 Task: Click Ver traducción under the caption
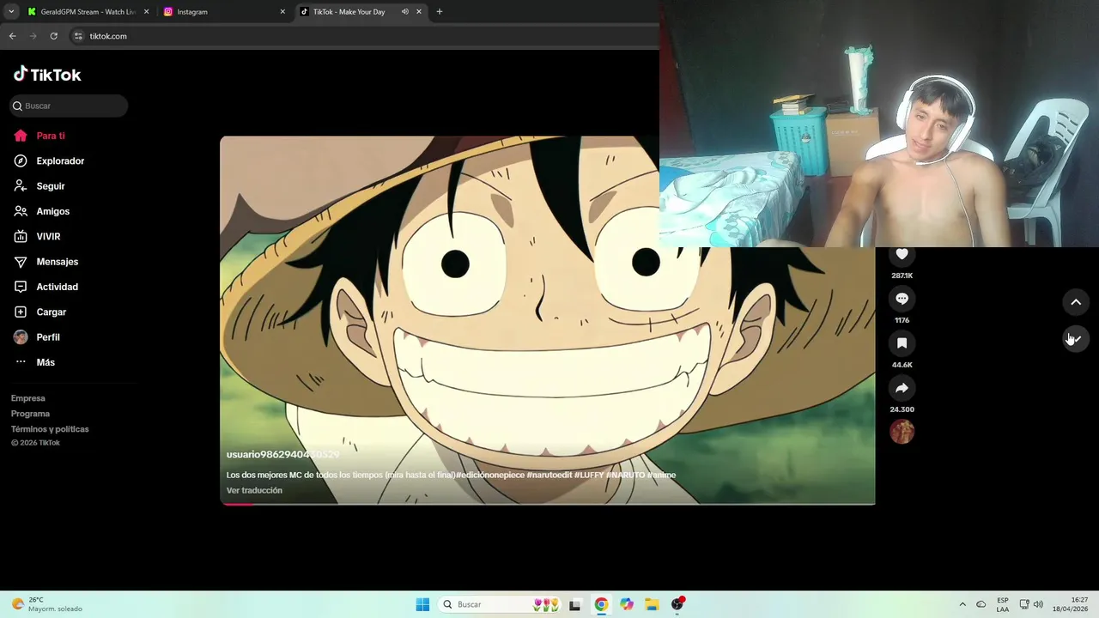(x=254, y=490)
